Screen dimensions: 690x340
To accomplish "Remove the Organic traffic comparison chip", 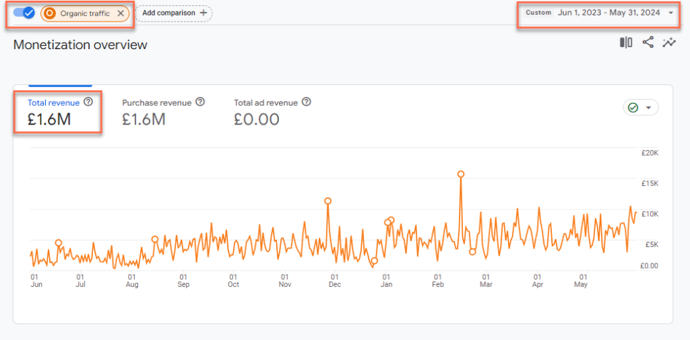I will click(120, 13).
